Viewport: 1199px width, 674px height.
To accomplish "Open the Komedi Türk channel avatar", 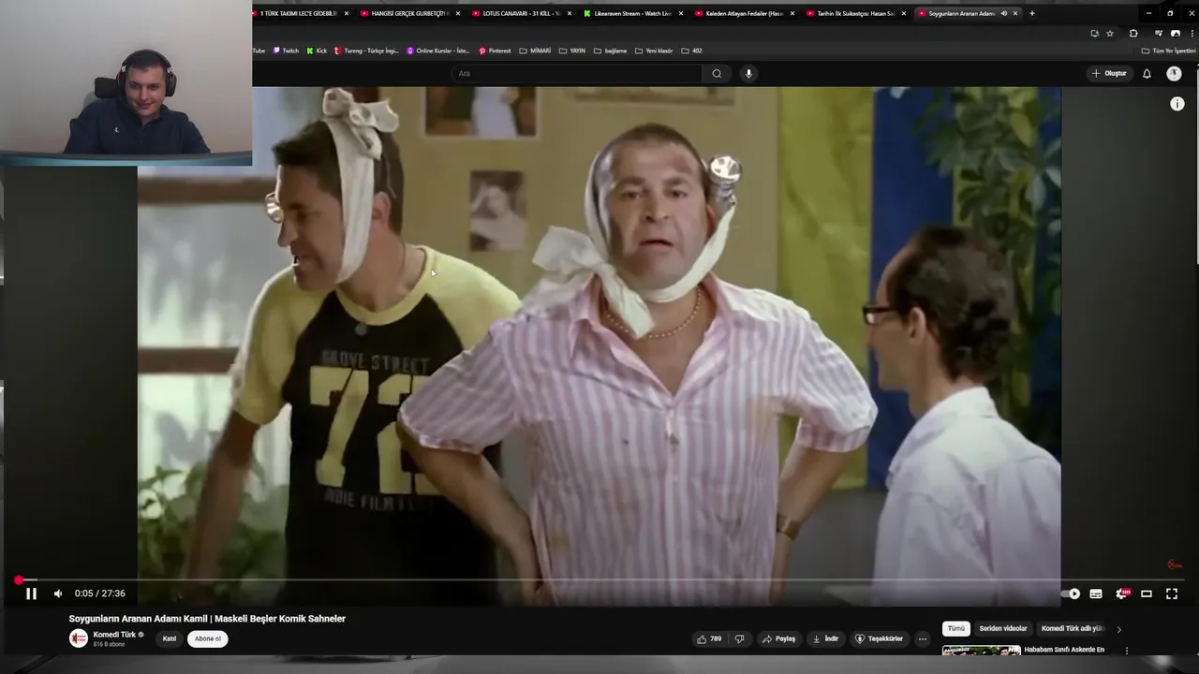I will tap(79, 638).
